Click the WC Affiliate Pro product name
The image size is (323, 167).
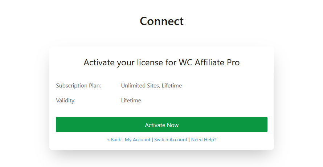209,62
